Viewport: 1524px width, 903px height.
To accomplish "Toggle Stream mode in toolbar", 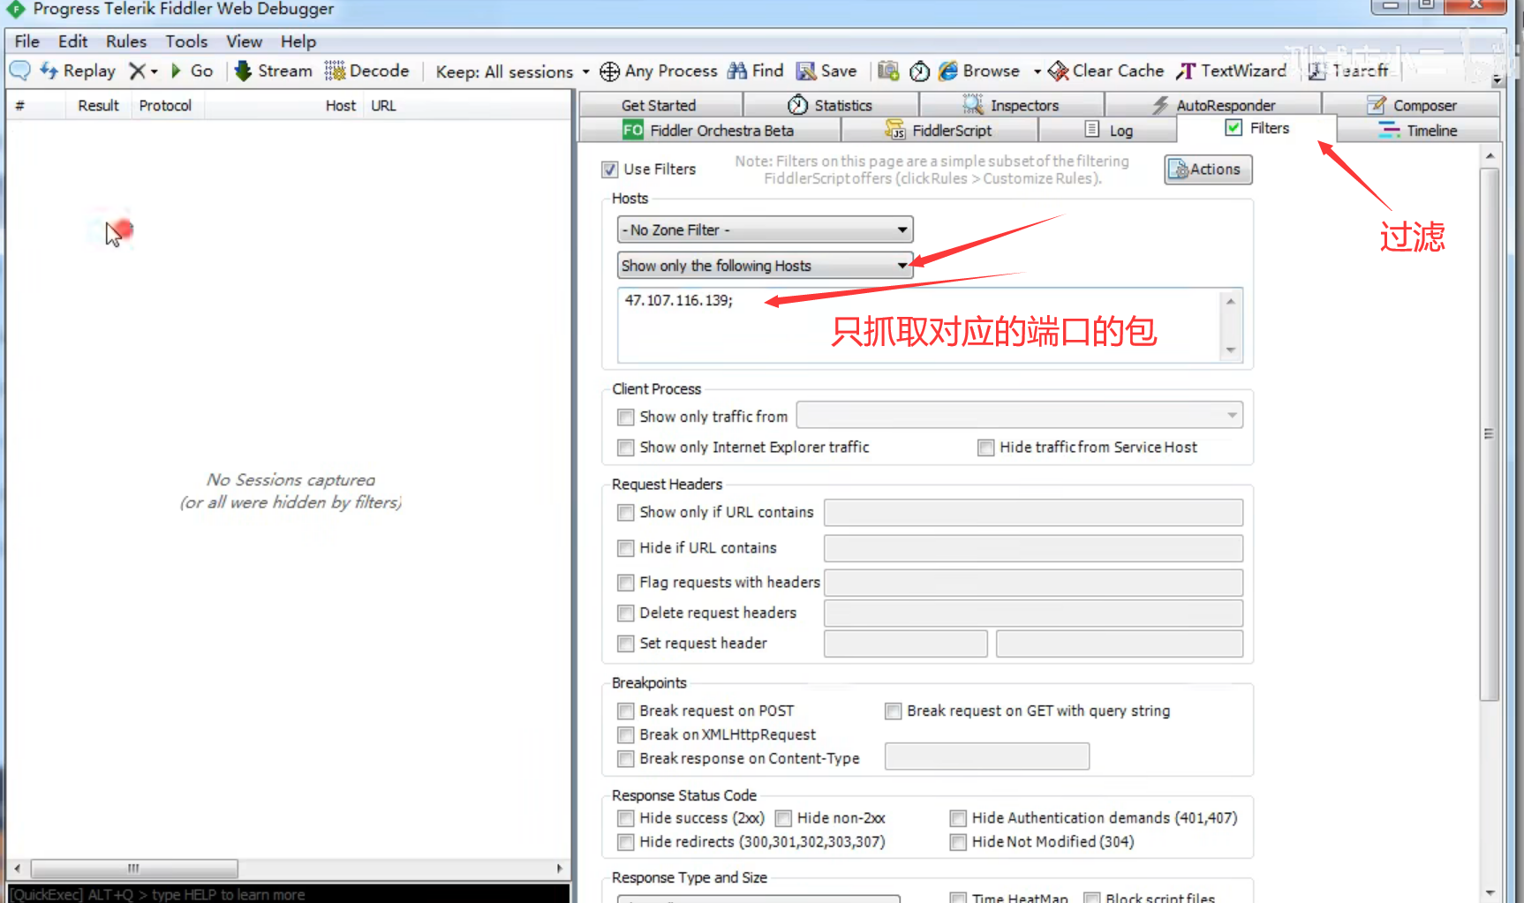I will pyautogui.click(x=274, y=71).
